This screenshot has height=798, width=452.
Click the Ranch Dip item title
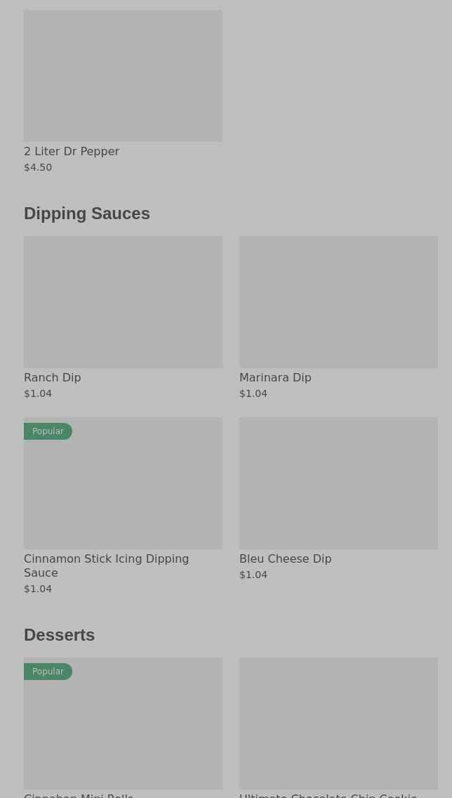click(x=53, y=377)
